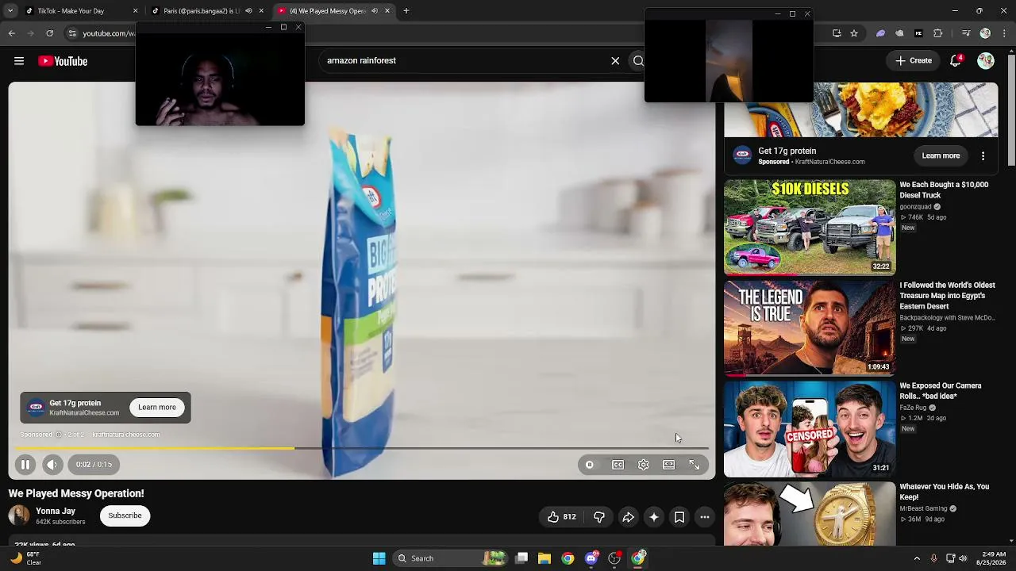Bookmark this page with the star icon
The width and height of the screenshot is (1016, 571).
(854, 33)
